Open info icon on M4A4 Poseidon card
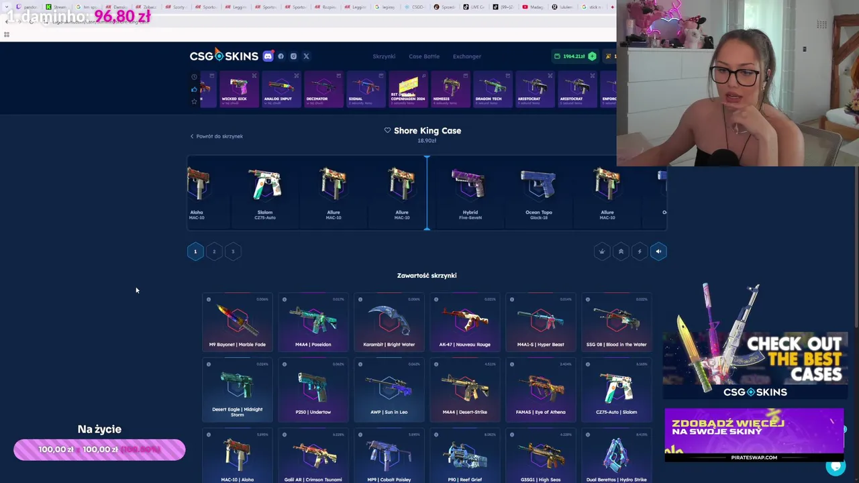Viewport: 859px width, 483px height. pyautogui.click(x=285, y=299)
